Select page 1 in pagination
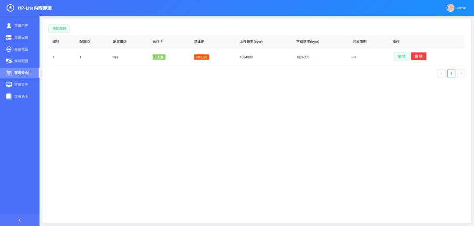This screenshot has height=226, width=474. 451,73
